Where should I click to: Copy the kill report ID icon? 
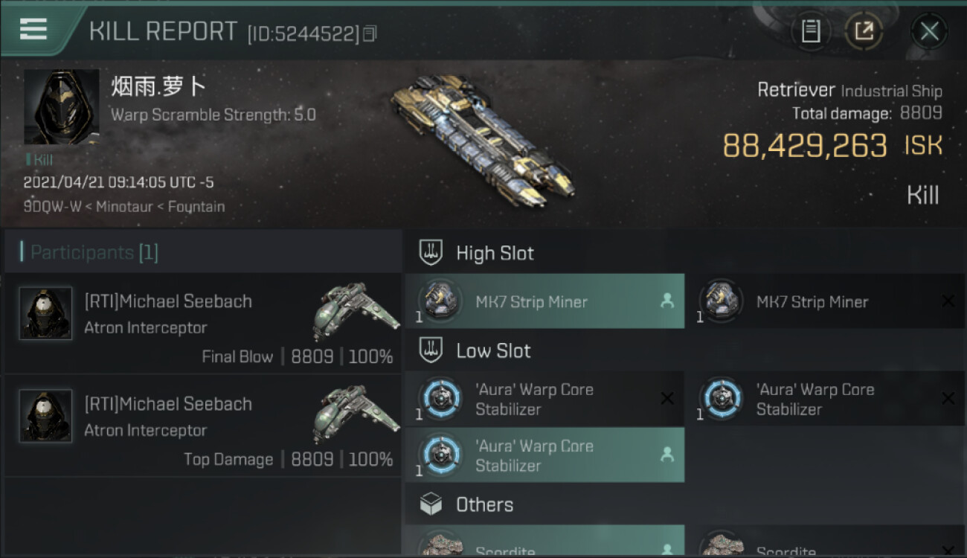pos(370,33)
